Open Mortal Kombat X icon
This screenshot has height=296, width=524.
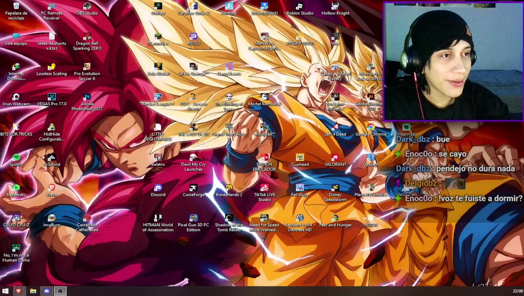pyautogui.click(x=264, y=99)
